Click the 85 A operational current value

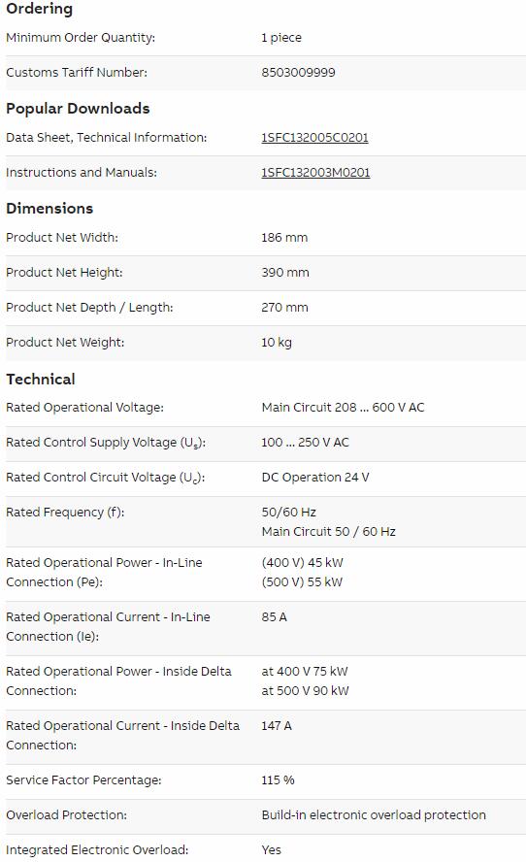274,616
